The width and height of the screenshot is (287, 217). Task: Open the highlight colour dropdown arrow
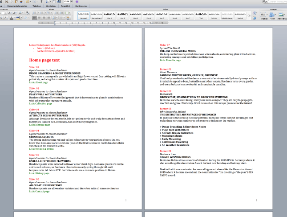click(21, 18)
